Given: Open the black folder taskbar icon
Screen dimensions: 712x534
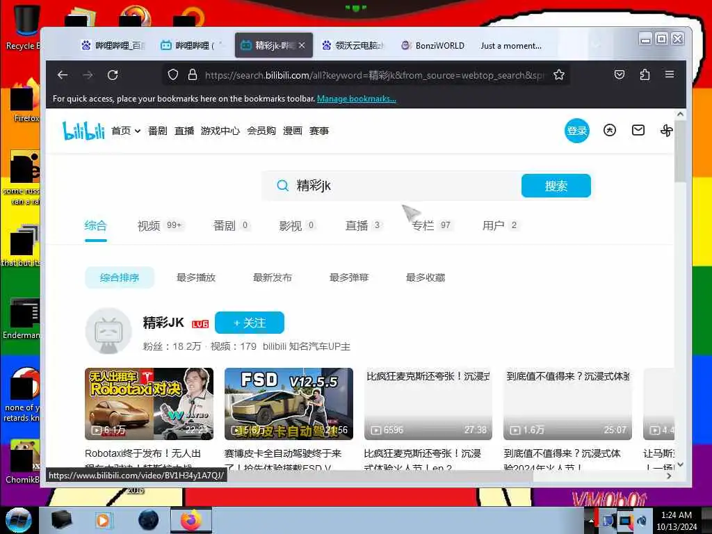Looking at the screenshot, I should coord(61,520).
